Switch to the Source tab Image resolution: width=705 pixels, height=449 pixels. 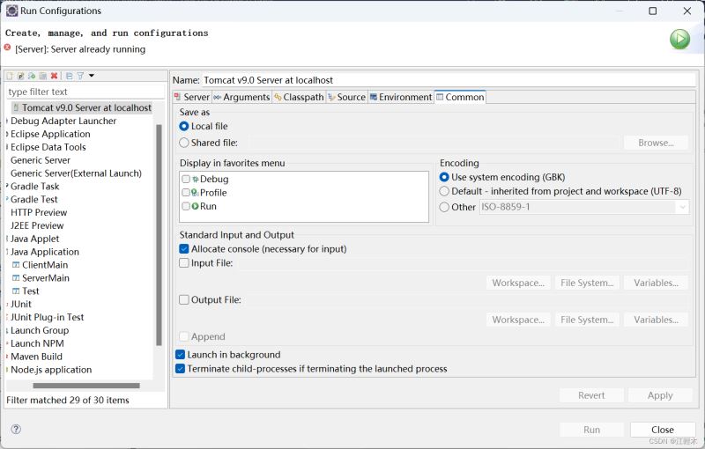coord(346,97)
